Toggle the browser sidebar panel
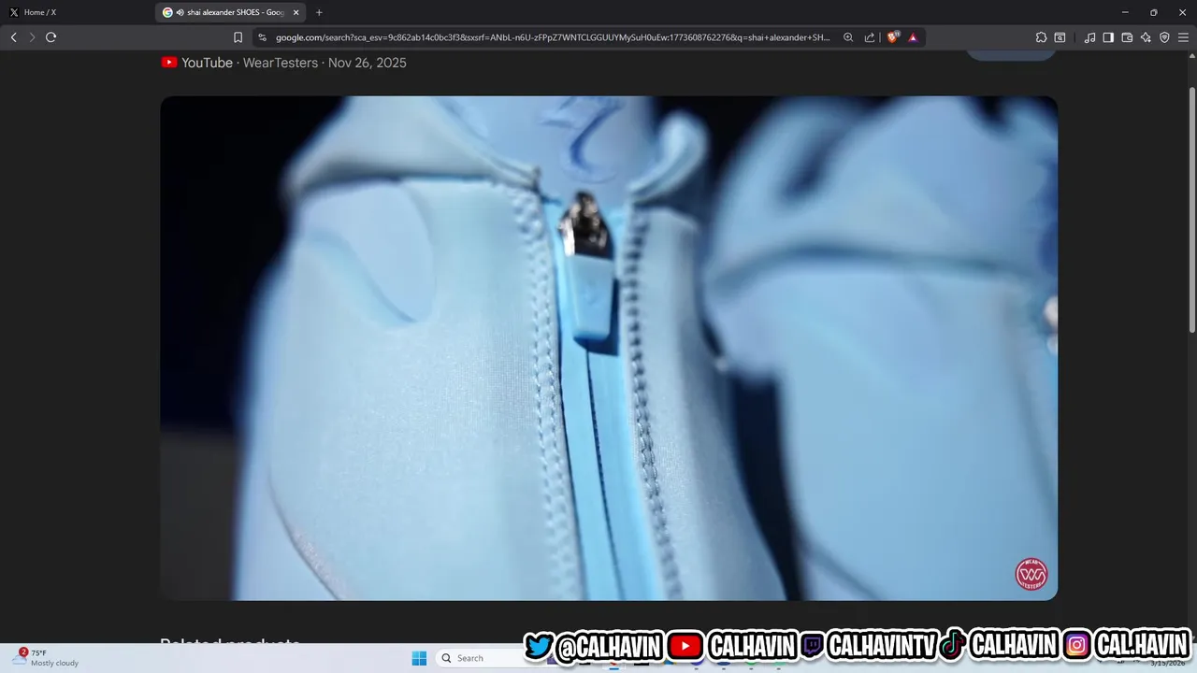The image size is (1197, 673). pyautogui.click(x=1108, y=37)
